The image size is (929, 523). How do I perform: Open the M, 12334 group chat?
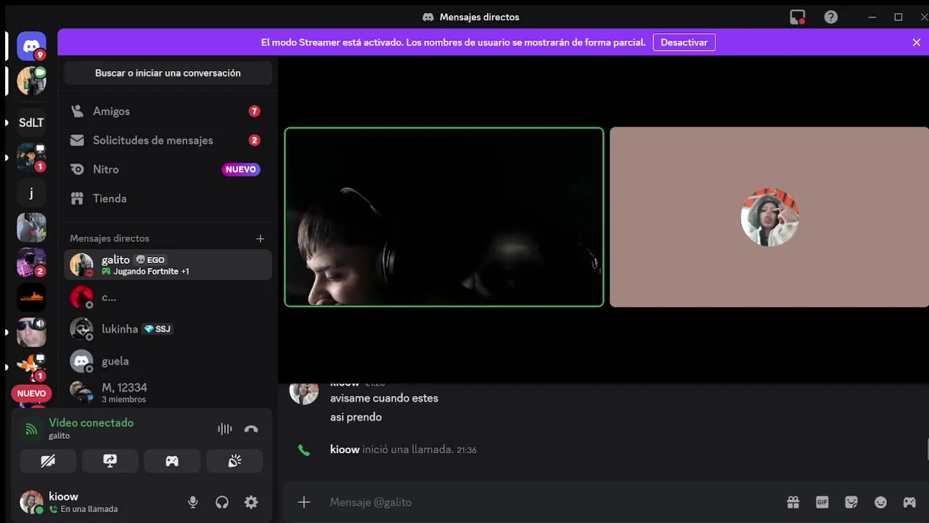(x=168, y=392)
